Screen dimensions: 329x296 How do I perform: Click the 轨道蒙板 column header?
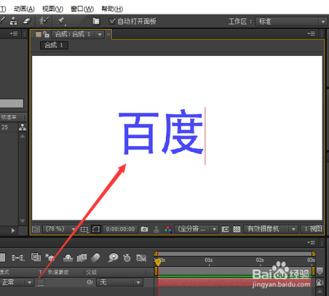pos(59,272)
